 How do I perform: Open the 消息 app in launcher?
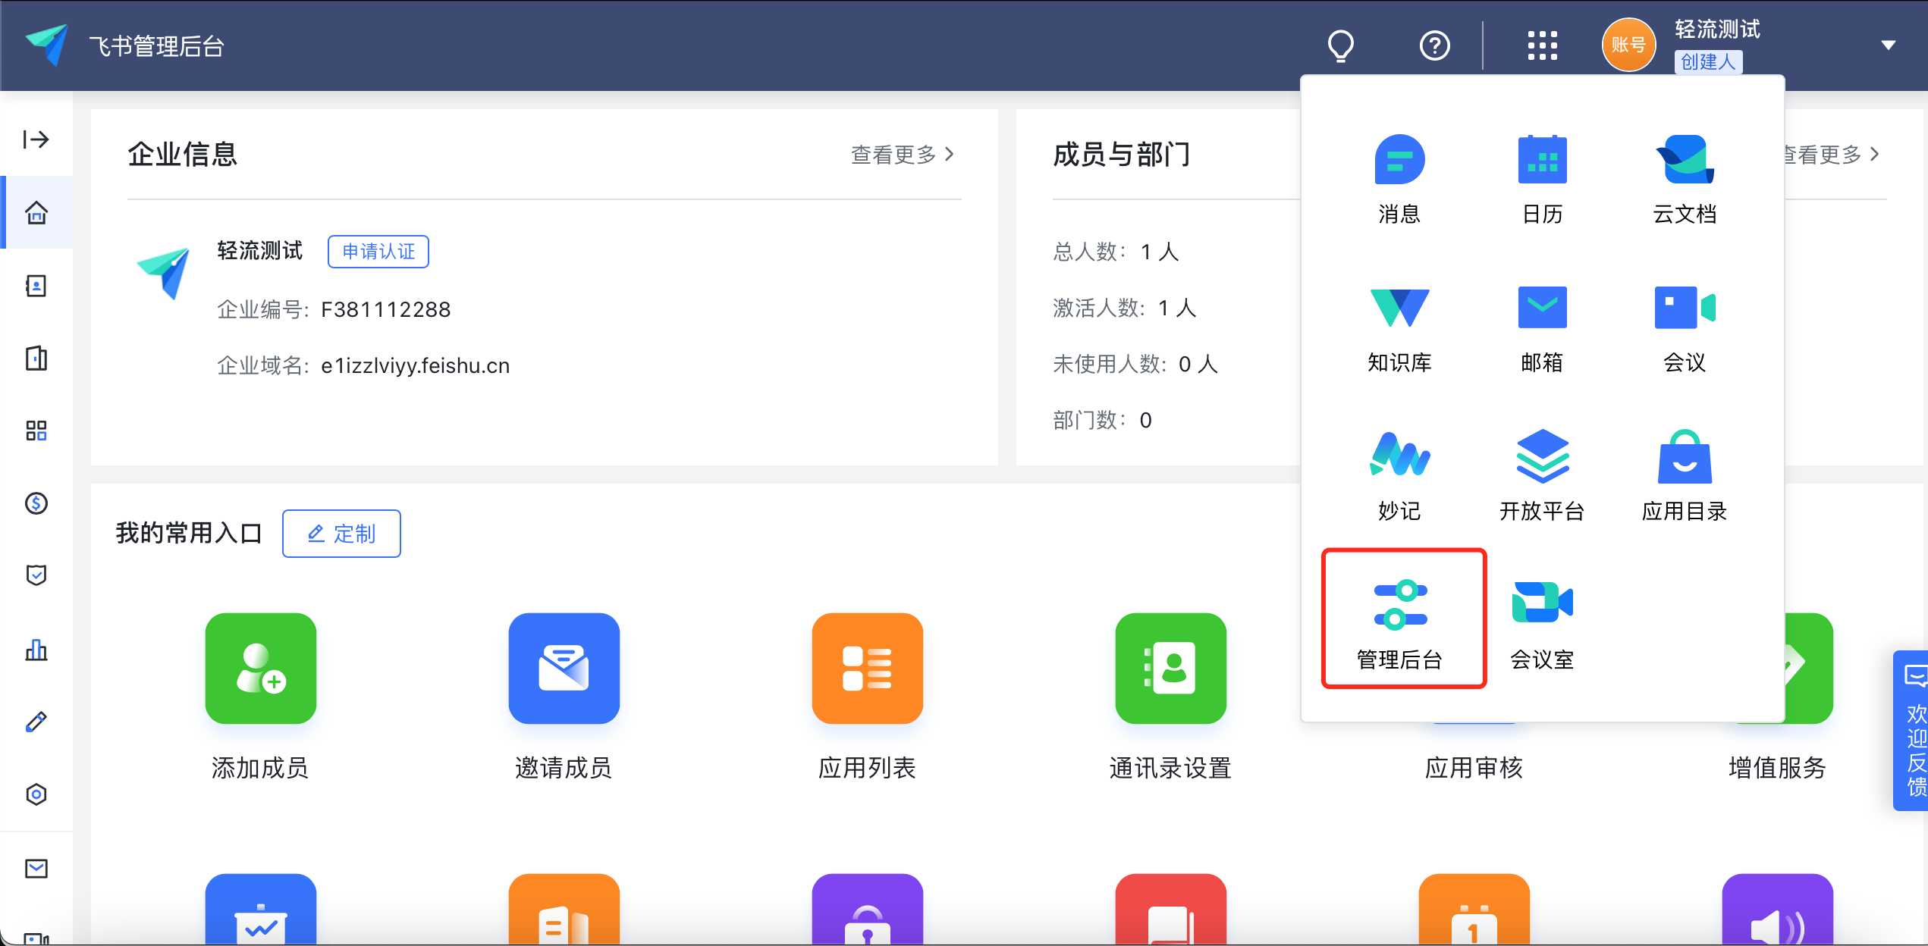(1399, 180)
